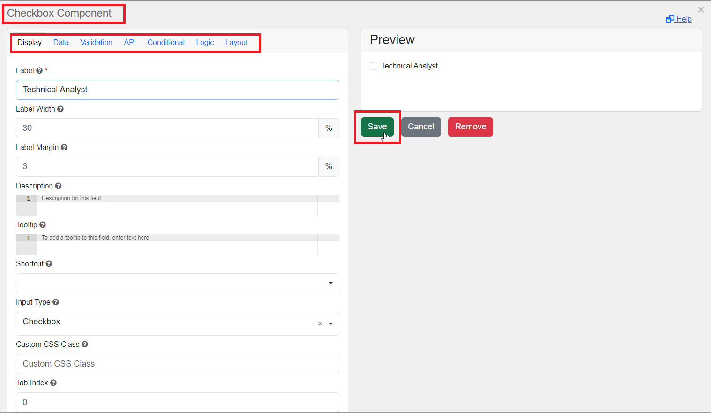Open the Help link
The width and height of the screenshot is (711, 413).
[679, 19]
